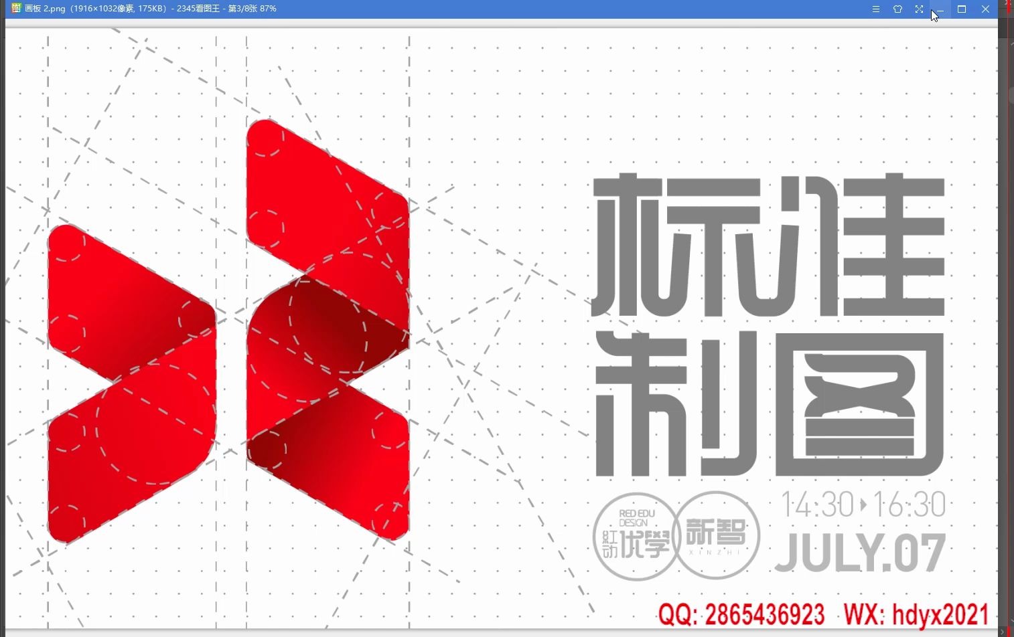Click the right chevron in the background window's corner
Viewport: 1014px width, 637px height.
pos(1003,631)
